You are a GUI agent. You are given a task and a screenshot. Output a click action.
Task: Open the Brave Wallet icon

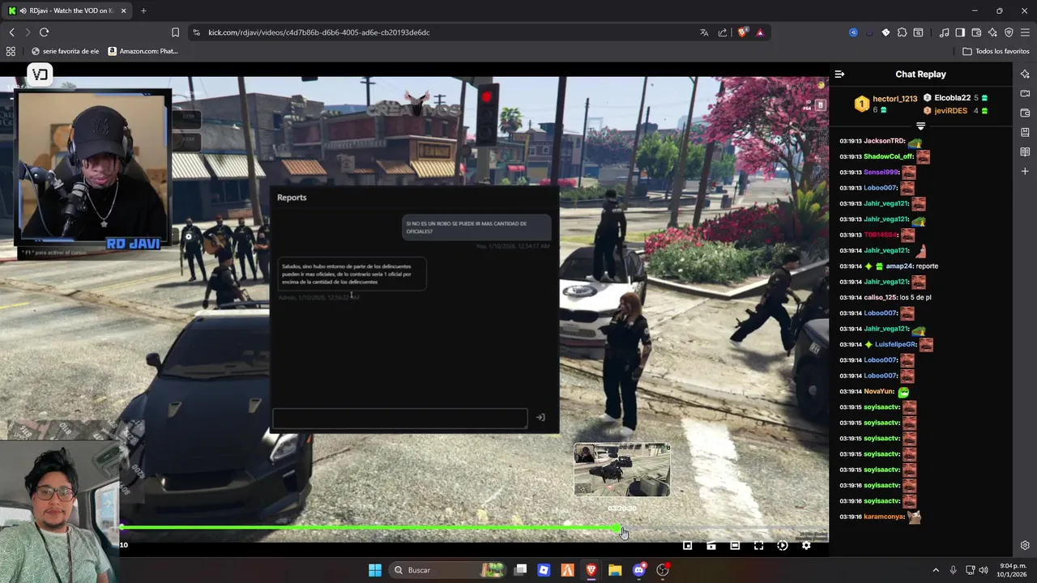976,32
